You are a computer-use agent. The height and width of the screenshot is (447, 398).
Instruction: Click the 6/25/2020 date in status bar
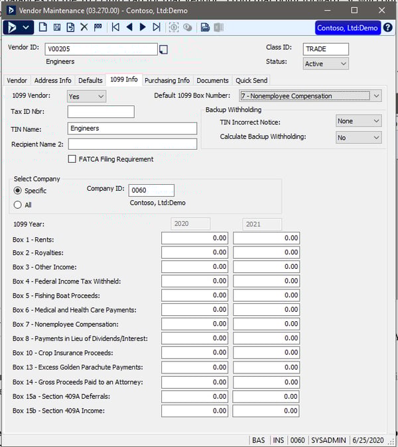[368, 440]
